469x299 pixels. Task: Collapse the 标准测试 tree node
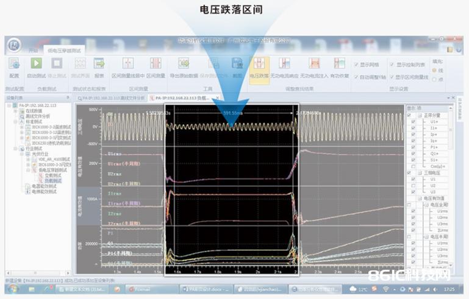pyautogui.click(x=15, y=122)
